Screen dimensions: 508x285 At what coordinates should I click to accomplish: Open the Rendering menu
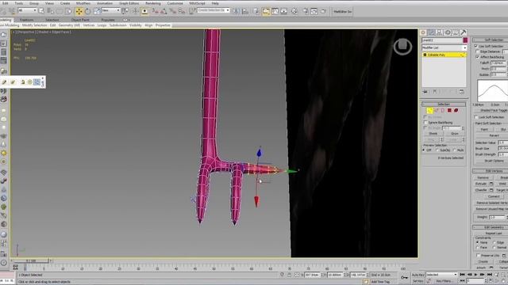point(153,3)
